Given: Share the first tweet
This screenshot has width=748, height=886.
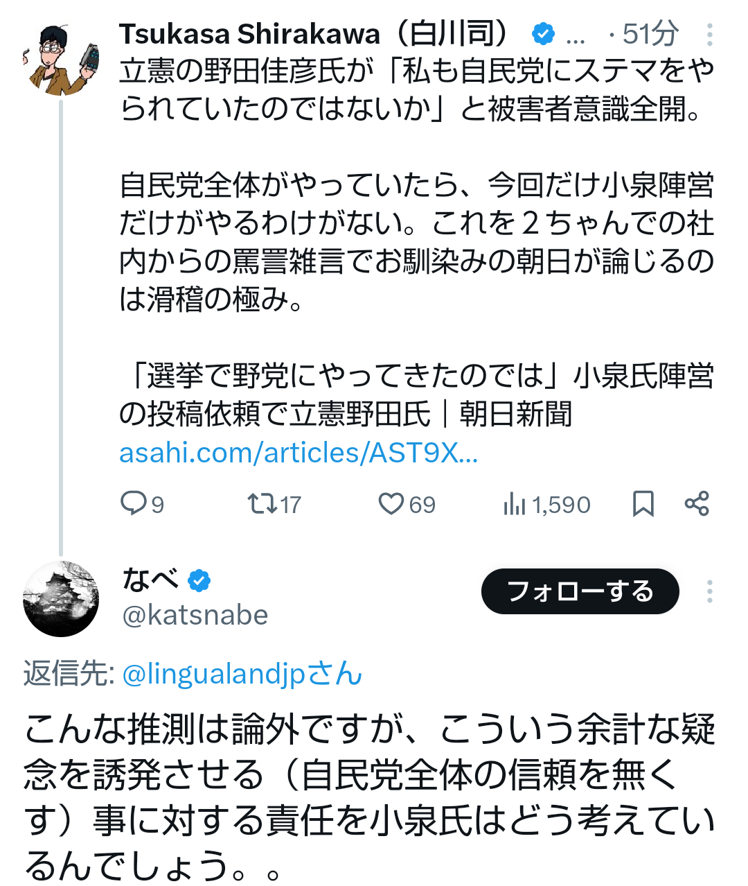Looking at the screenshot, I should 697,504.
